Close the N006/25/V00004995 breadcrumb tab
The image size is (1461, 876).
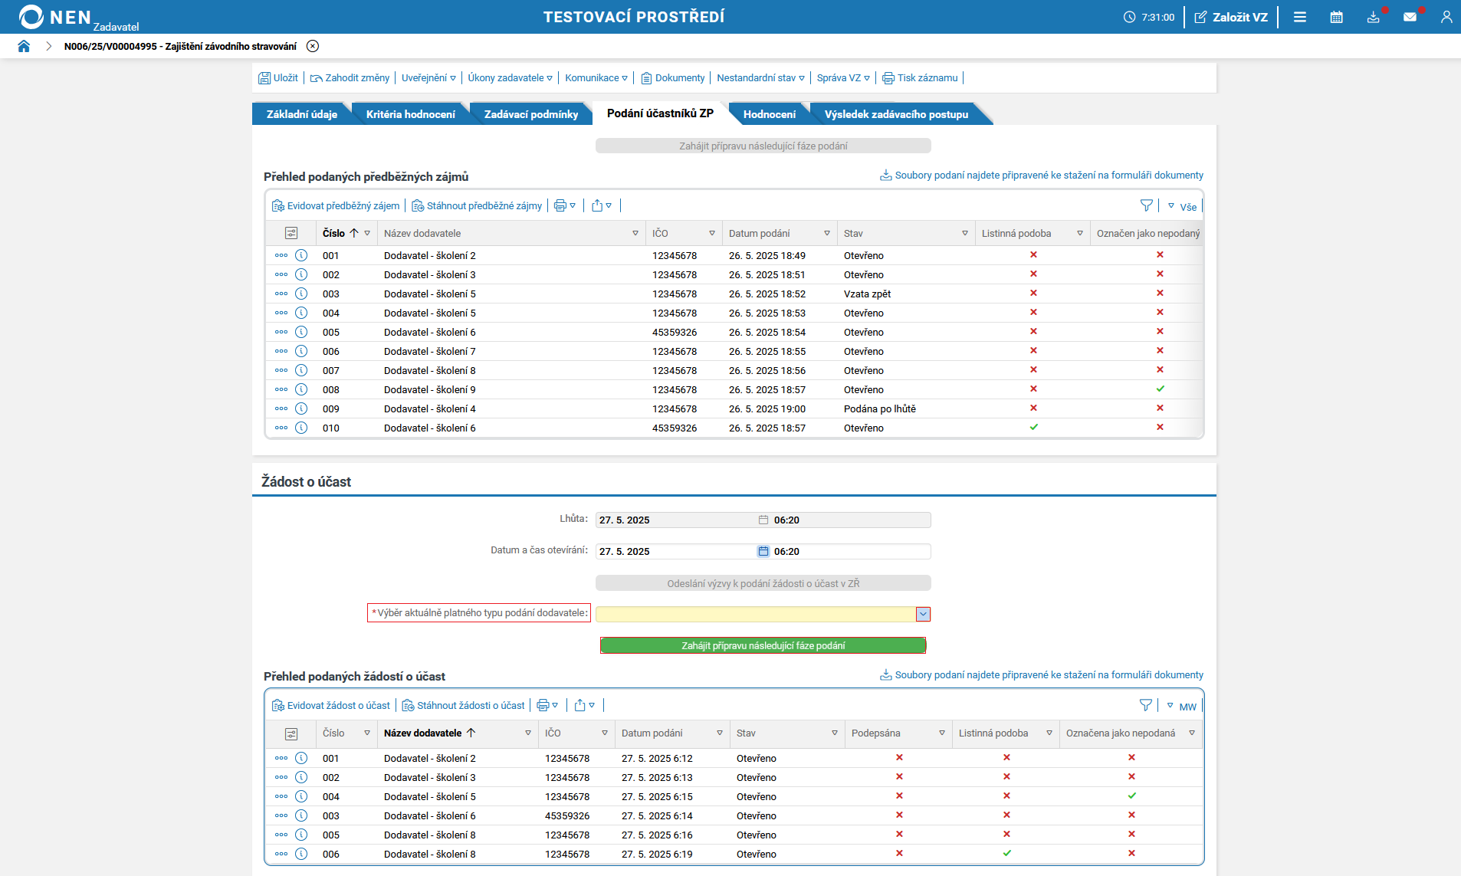pos(313,46)
